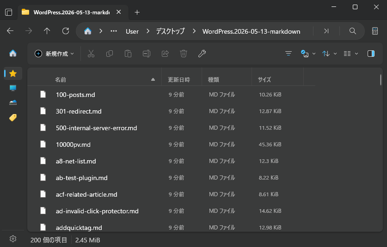Cut selection with the scissors icon
Screen dimensions: 387x247
click(x=91, y=54)
